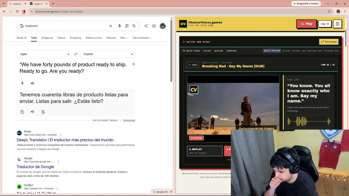Image resolution: width=349 pixels, height=196 pixels.
Task: Open the three-dot menu beside translate.google.com result
Action: [x=58, y=162]
